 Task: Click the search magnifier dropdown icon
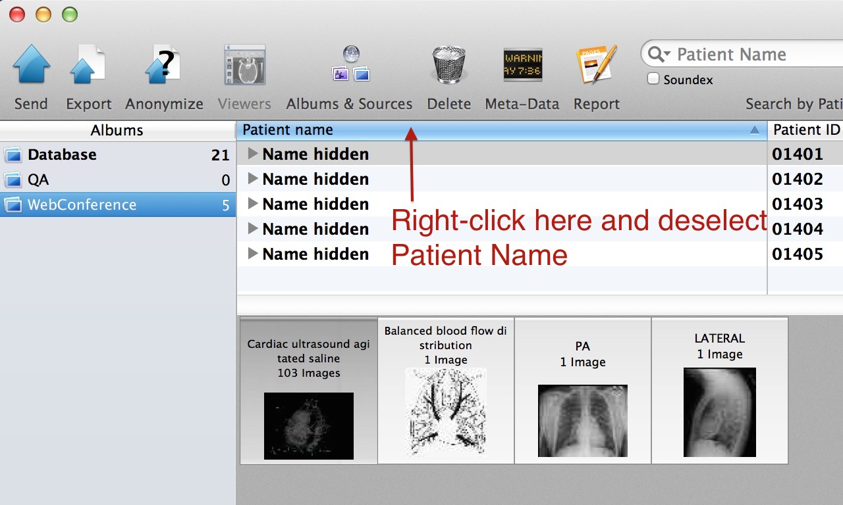coord(659,55)
